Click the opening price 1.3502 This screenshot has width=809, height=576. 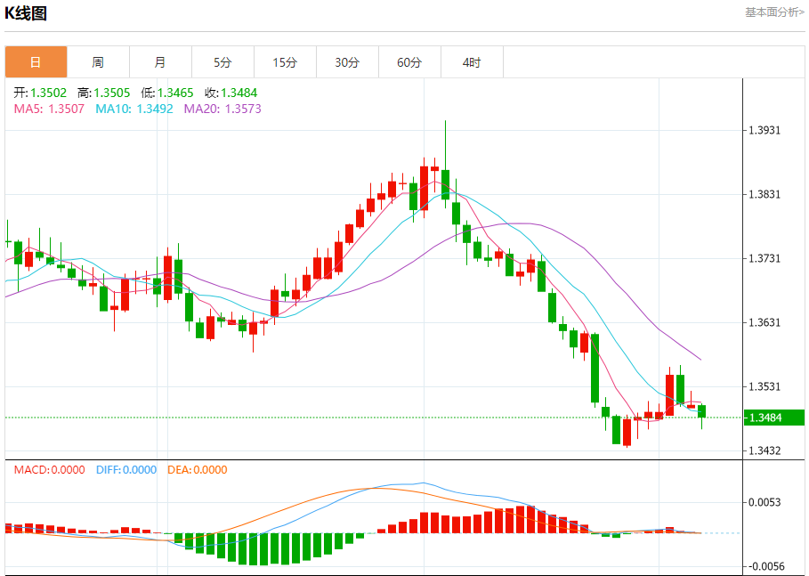[48, 93]
